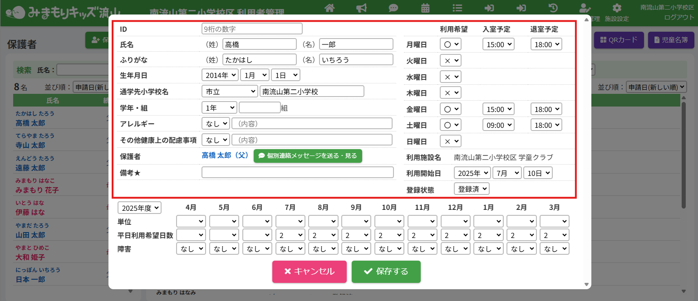Open the 2025年度 fiscal year dropdown
The image size is (698, 301).
[139, 208]
